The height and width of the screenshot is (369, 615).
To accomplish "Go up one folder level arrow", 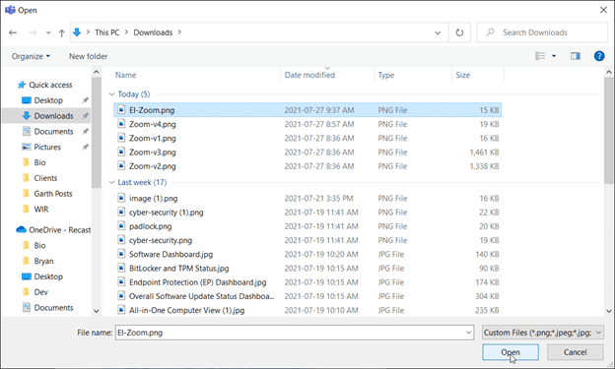I will (x=61, y=32).
